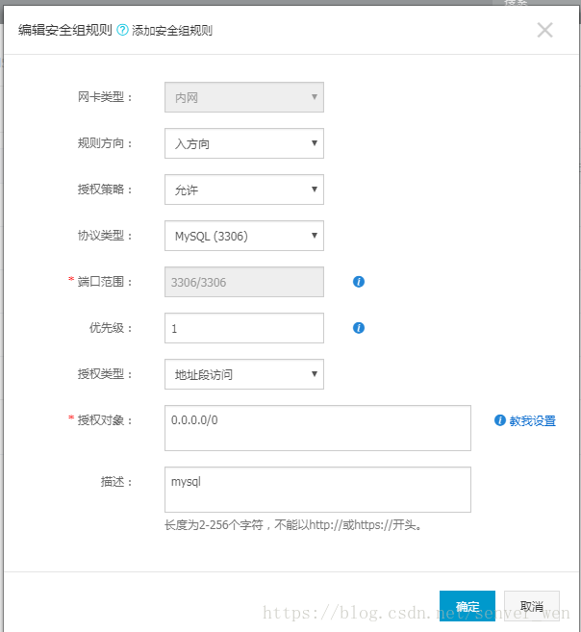Open the 规则方向 dropdown showing 入方向

point(244,143)
